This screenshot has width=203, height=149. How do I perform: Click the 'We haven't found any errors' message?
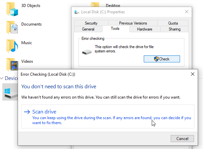[x=101, y=97]
